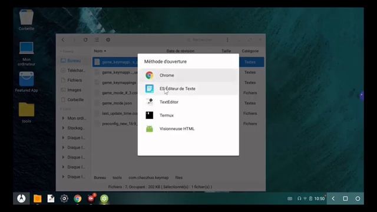Open the orange file manager taskbar icon
377x212 pixels.
tap(38, 198)
